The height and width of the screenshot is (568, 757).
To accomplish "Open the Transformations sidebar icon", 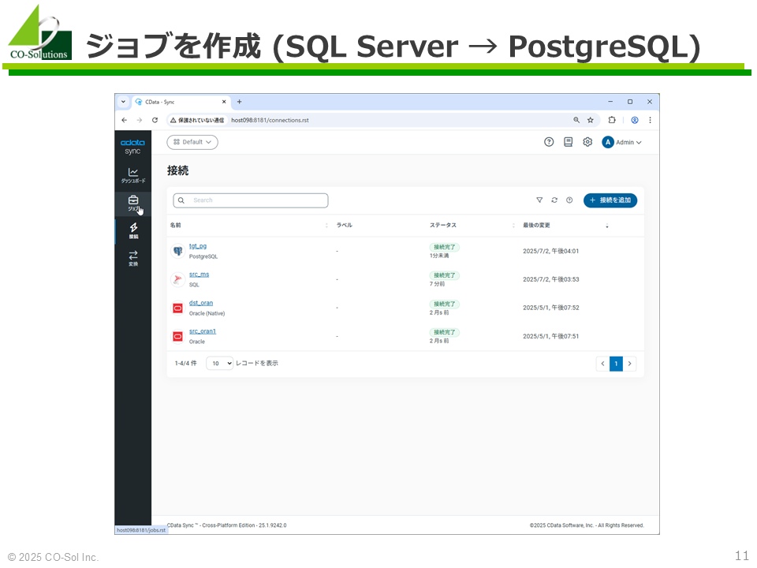I will tap(133, 258).
